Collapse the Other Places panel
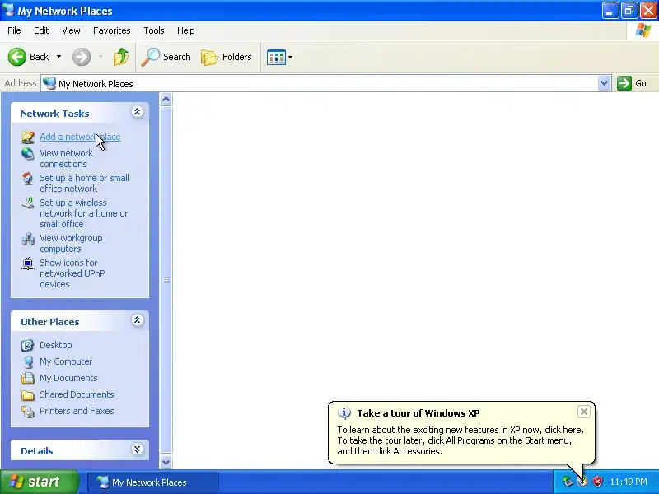Image resolution: width=659 pixels, height=494 pixels. (137, 320)
